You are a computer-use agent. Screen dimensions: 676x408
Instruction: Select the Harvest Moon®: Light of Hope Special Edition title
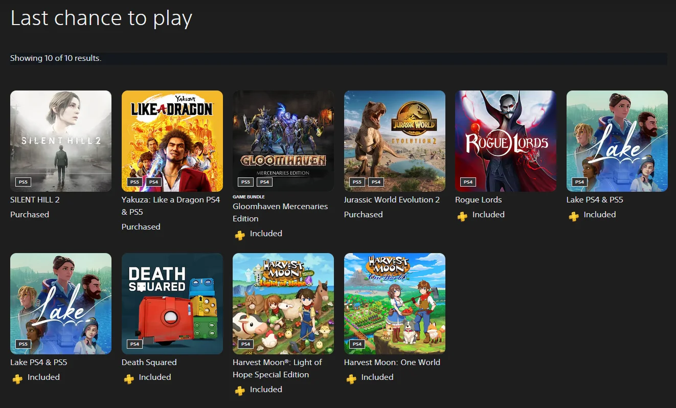pos(277,369)
